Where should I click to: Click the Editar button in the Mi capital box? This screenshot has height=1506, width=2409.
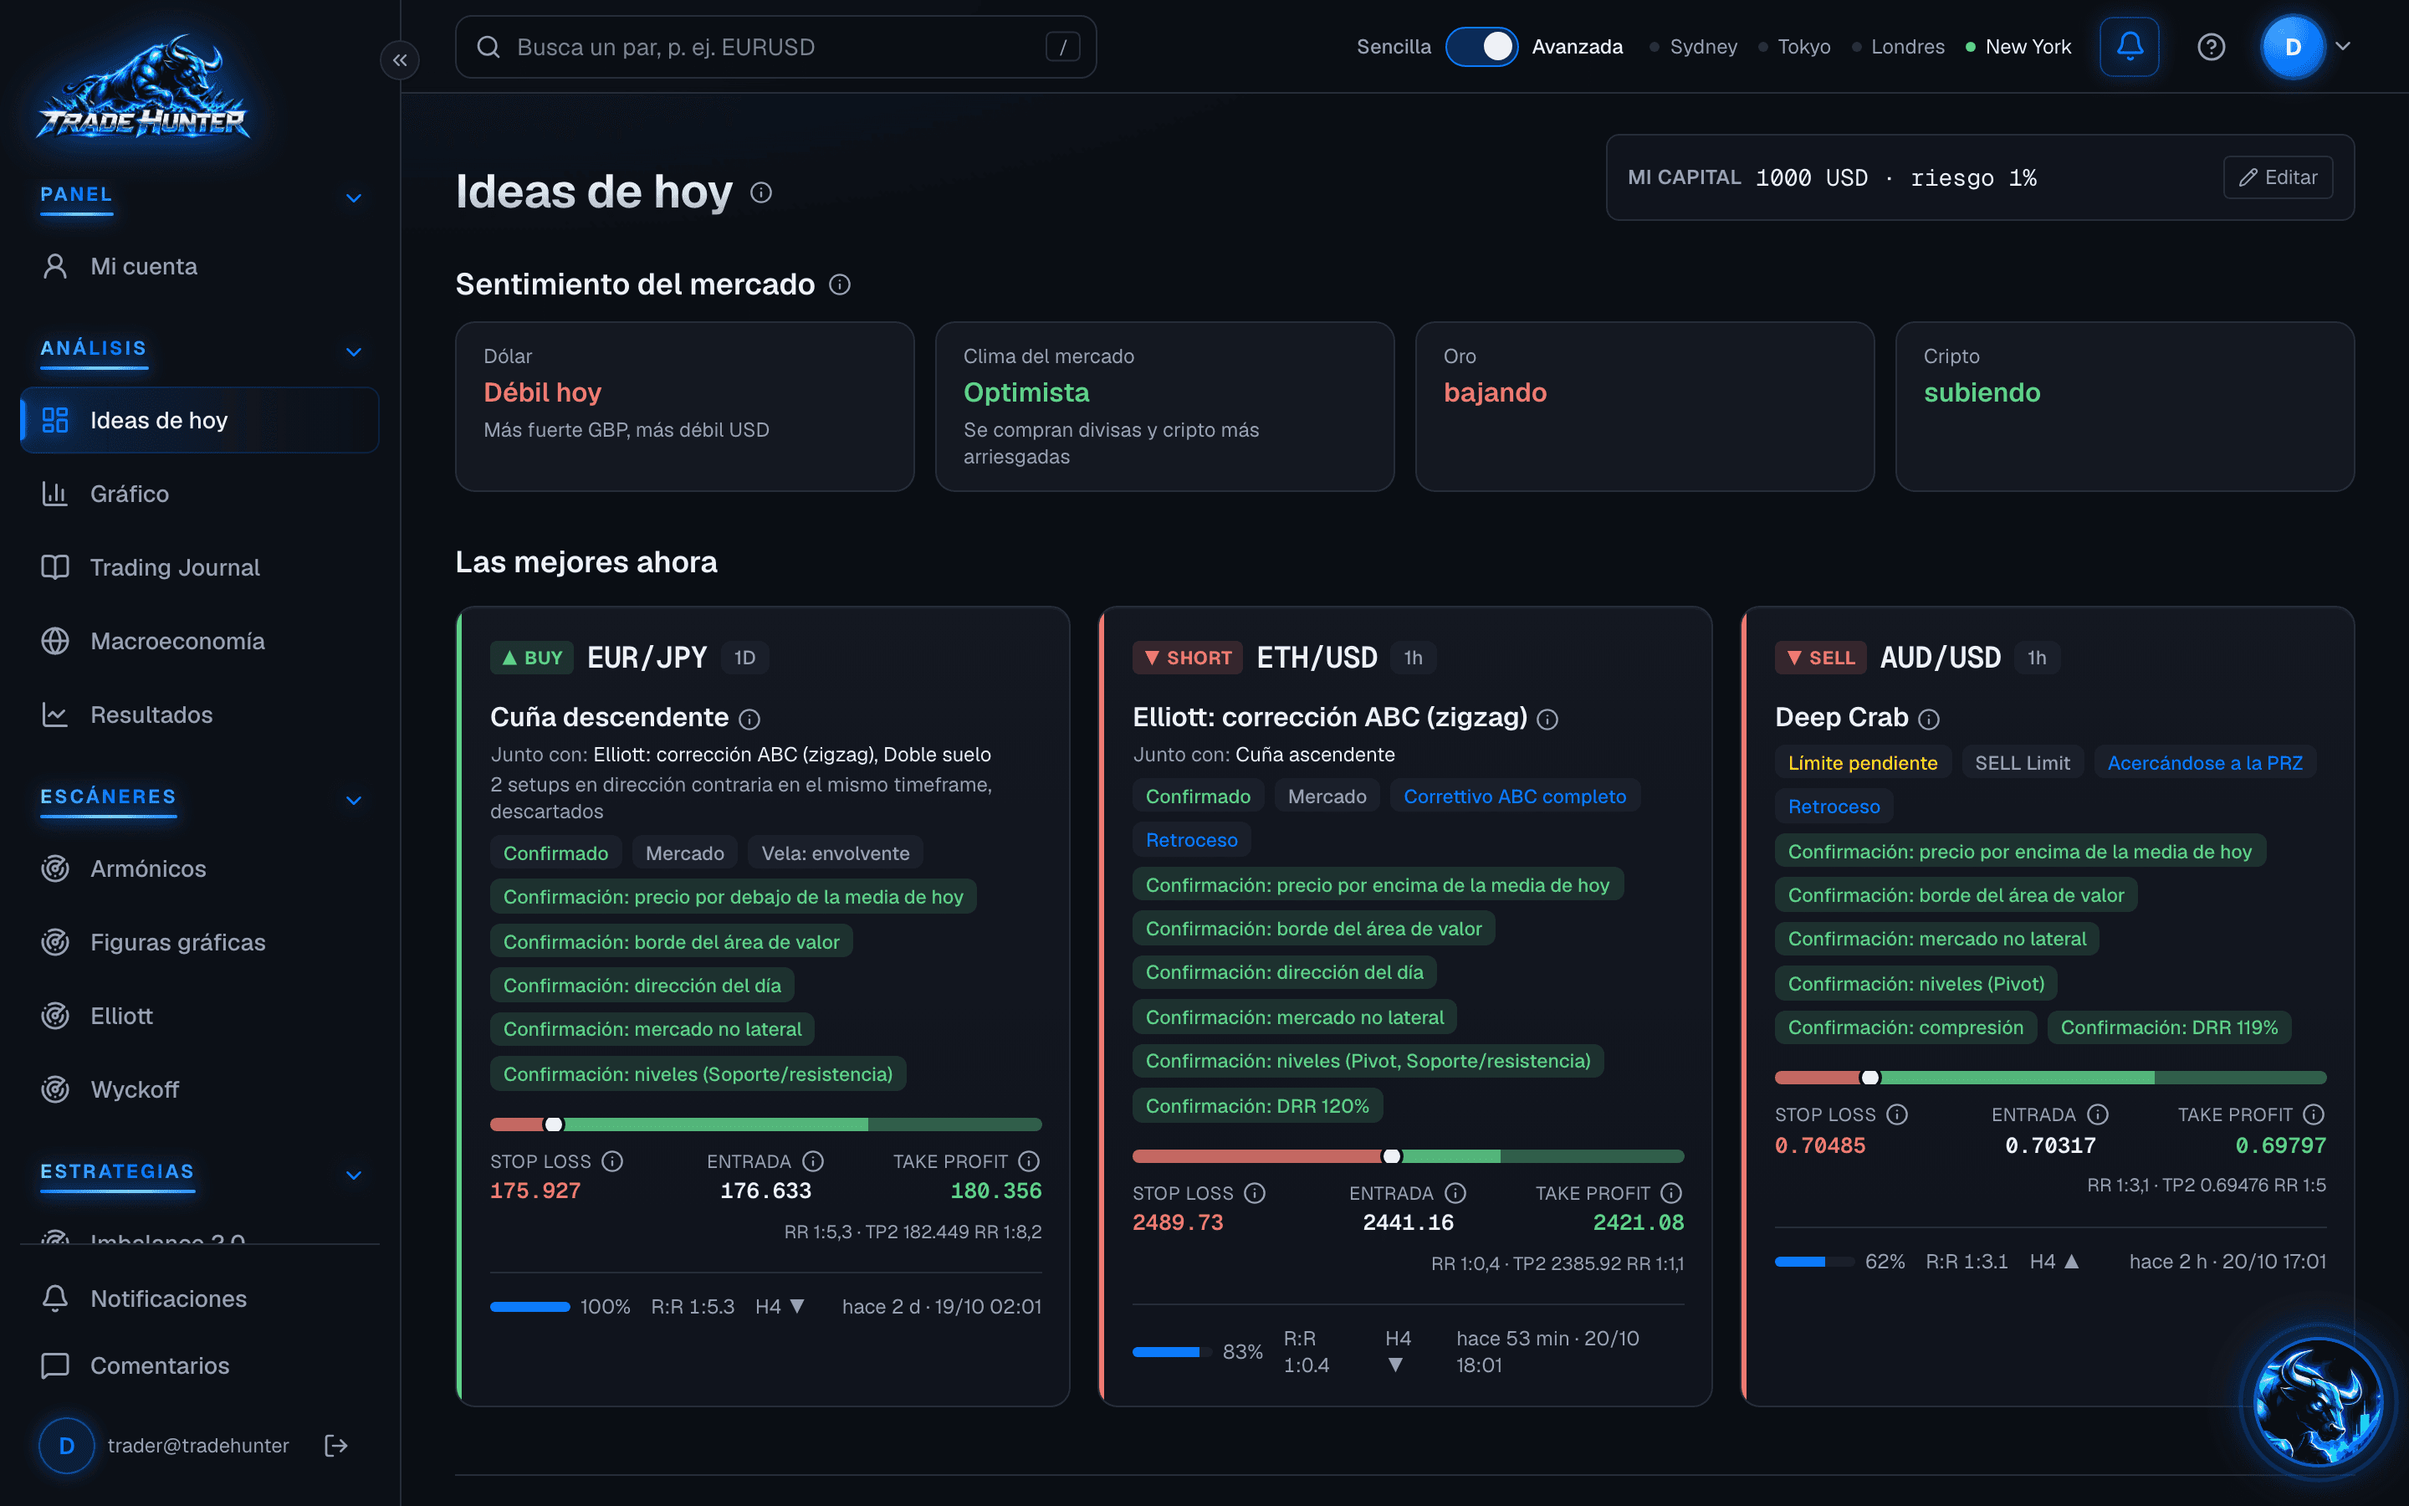click(2278, 177)
